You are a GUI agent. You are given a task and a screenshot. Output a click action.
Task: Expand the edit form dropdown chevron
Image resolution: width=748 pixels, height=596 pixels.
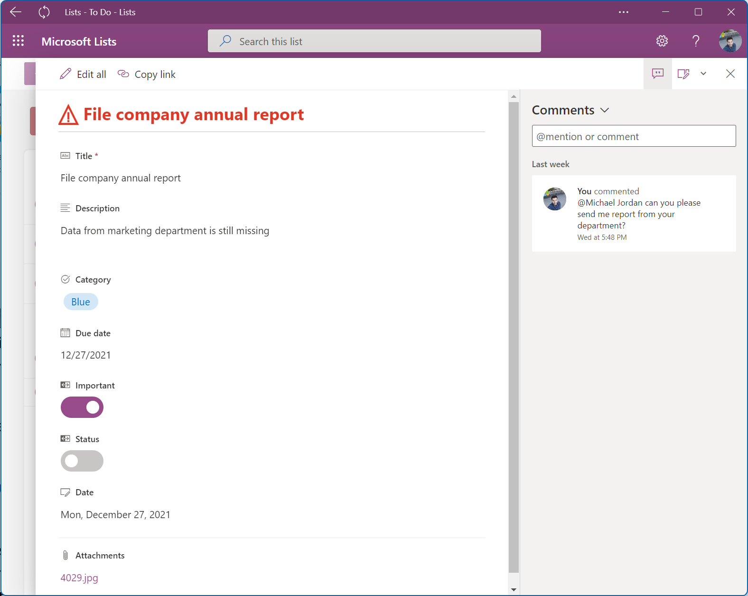[703, 74]
